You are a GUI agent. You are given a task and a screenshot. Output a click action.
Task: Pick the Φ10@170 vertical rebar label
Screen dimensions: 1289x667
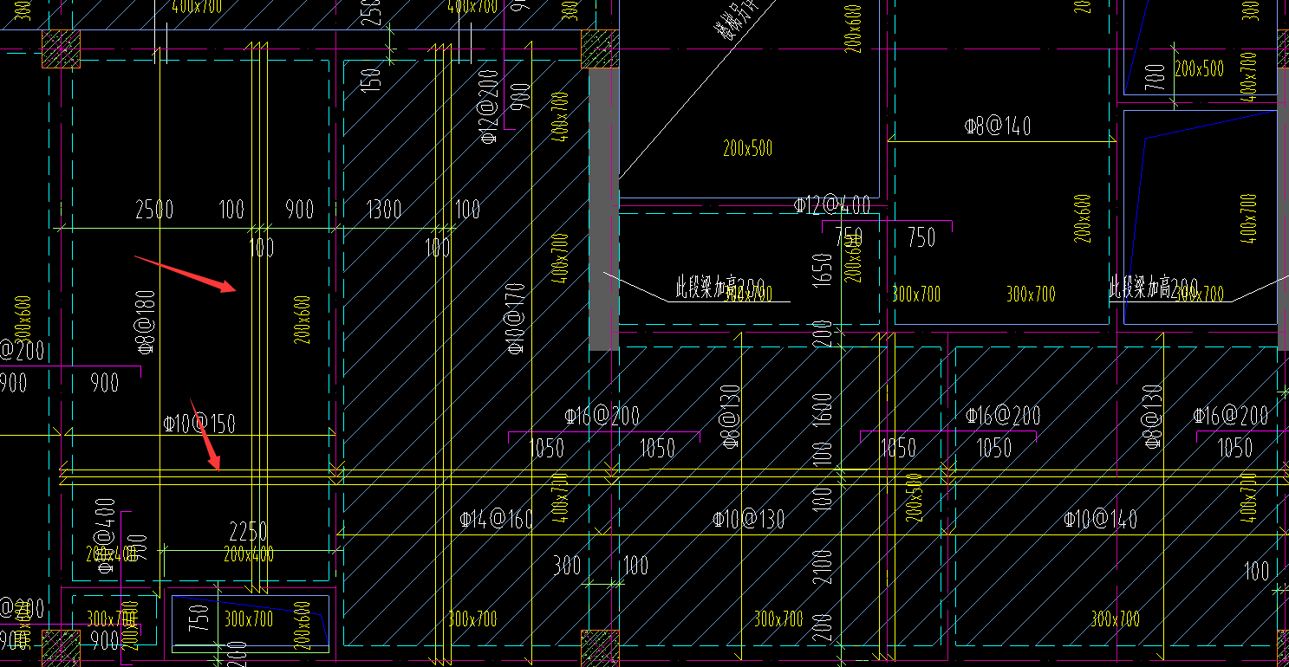click(x=517, y=318)
